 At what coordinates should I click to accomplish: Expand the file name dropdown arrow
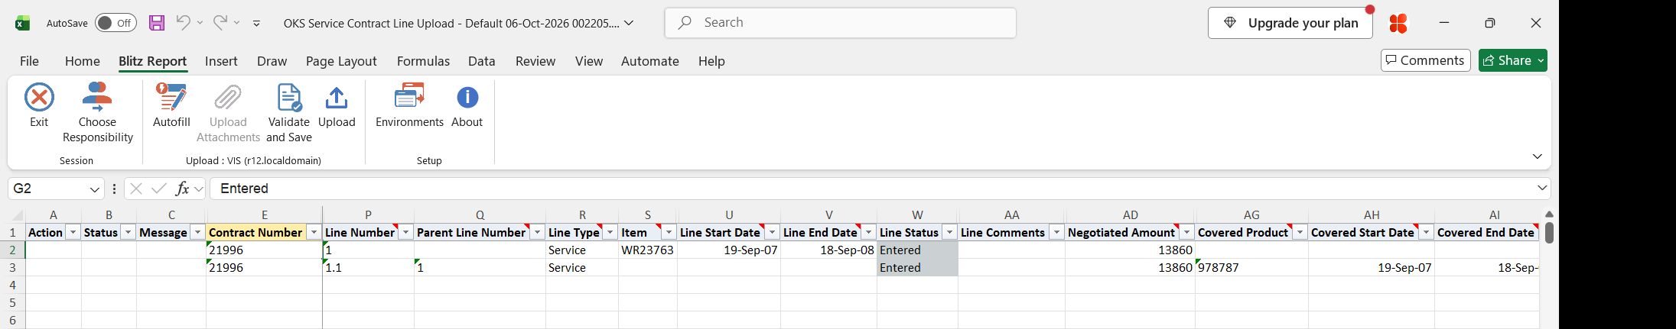[629, 23]
